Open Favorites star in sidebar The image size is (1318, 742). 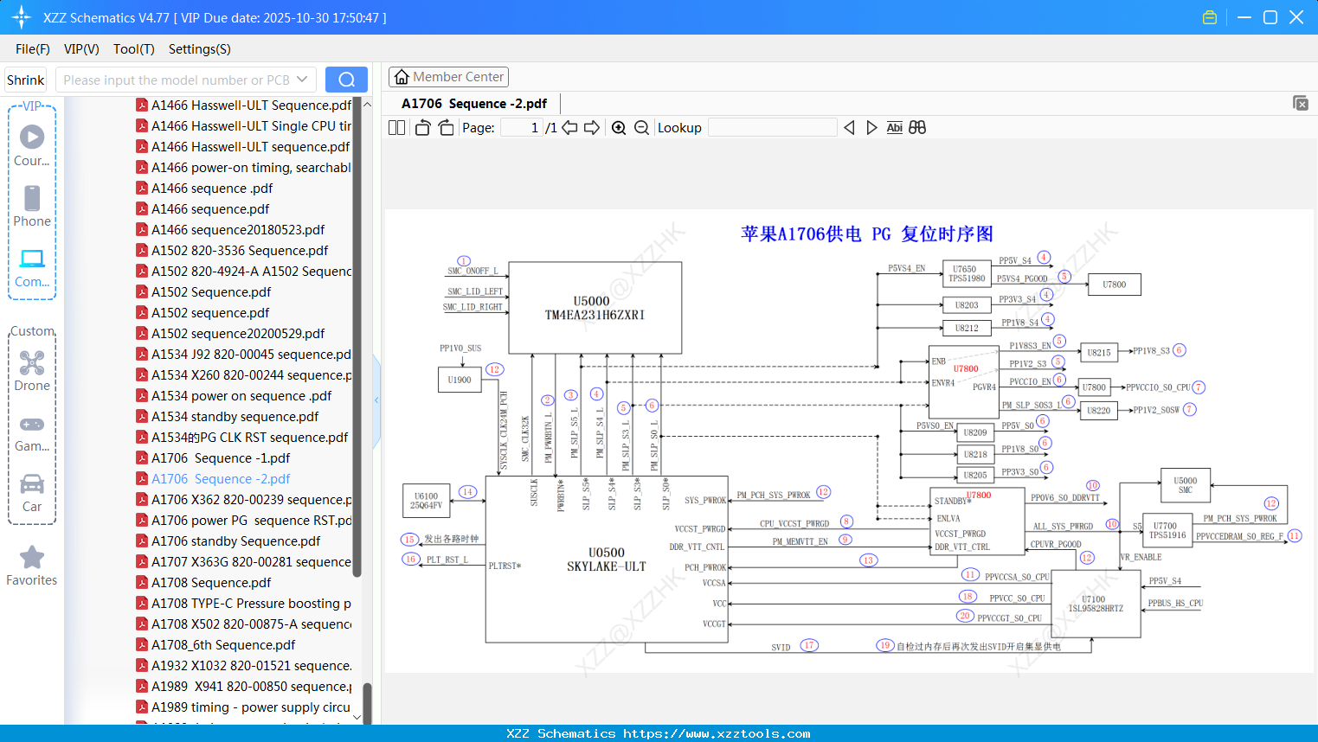tap(32, 566)
